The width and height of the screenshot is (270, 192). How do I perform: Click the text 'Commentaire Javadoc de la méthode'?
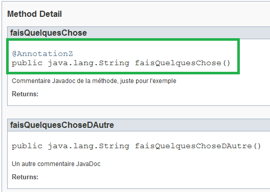[x=65, y=81]
